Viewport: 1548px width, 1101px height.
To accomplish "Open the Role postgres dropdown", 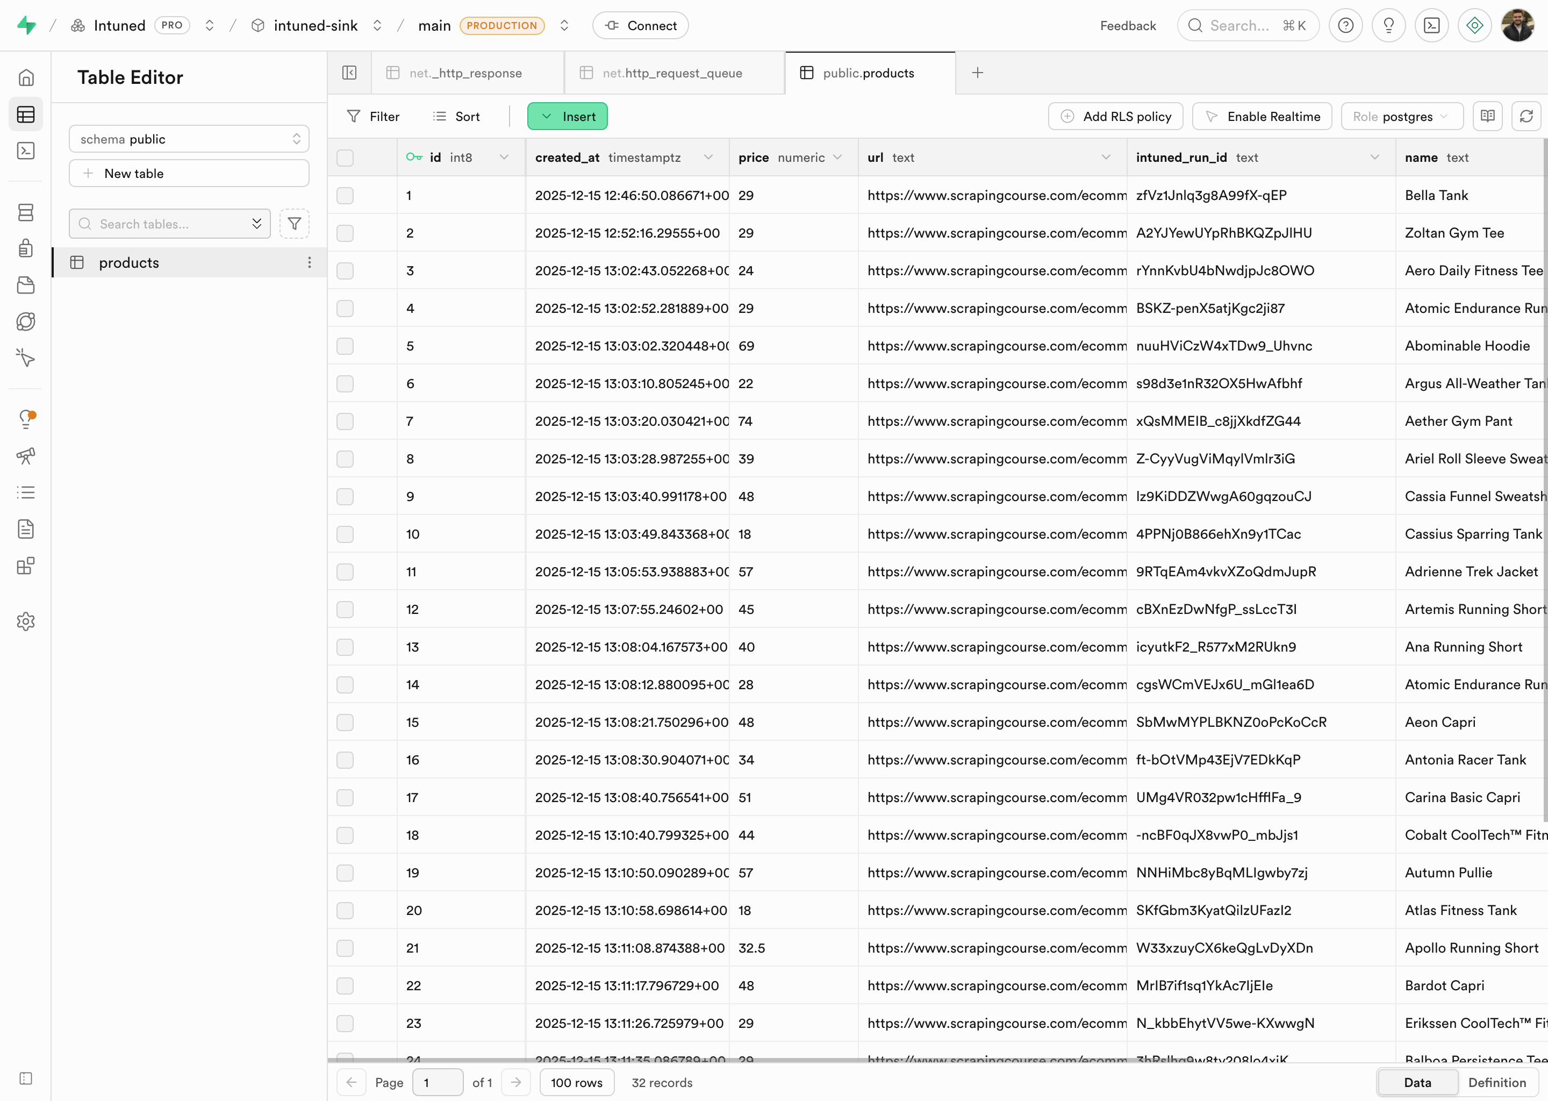I will click(x=1402, y=116).
